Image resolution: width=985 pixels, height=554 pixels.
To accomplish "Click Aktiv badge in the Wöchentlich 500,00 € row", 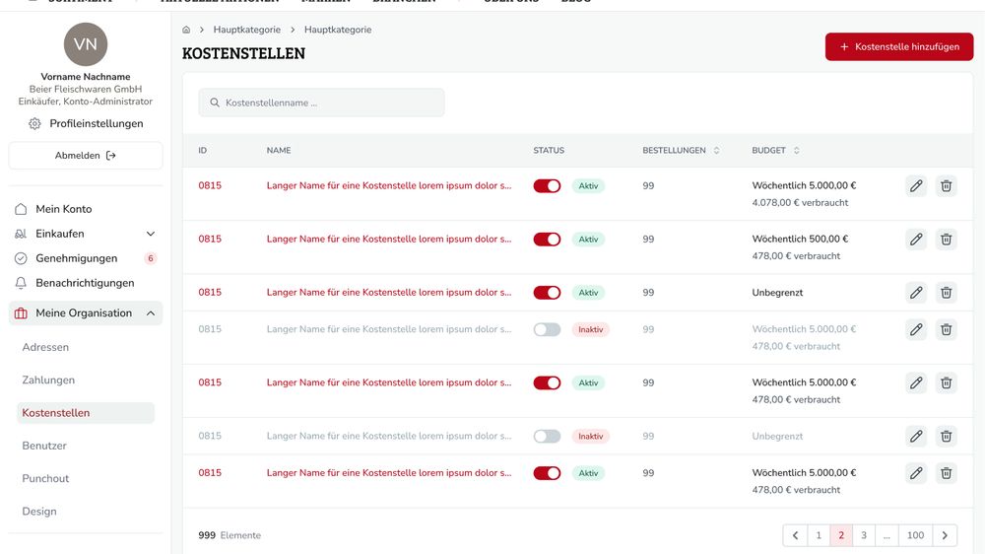I will [588, 240].
